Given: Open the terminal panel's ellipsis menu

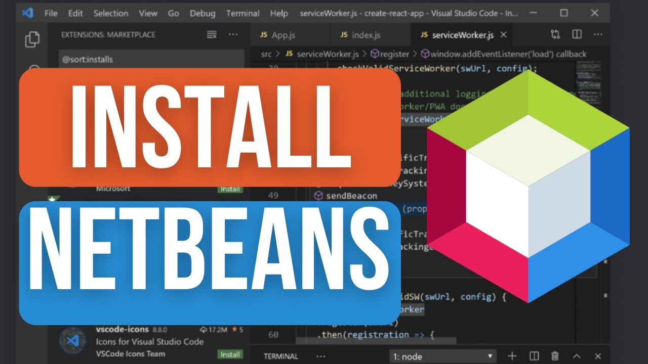Looking at the screenshot, I should (320, 356).
